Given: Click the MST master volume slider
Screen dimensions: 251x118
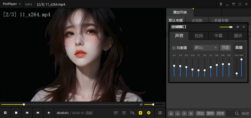Looking at the screenshot, I should click(237, 67).
